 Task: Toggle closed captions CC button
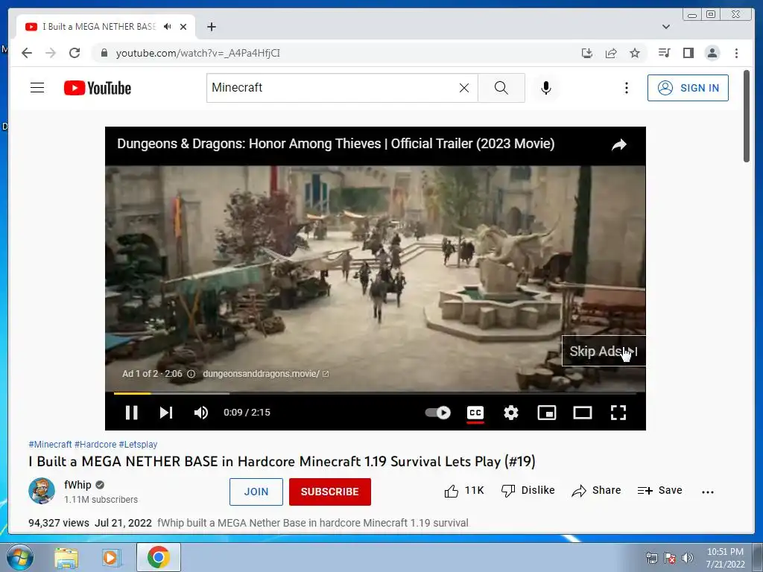coord(475,413)
